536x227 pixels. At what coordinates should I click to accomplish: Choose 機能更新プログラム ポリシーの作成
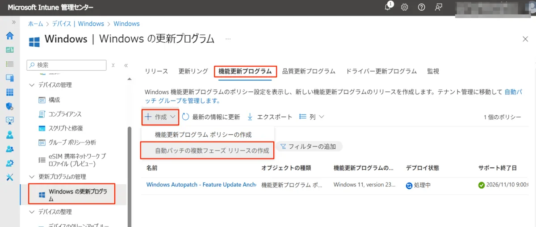click(203, 134)
